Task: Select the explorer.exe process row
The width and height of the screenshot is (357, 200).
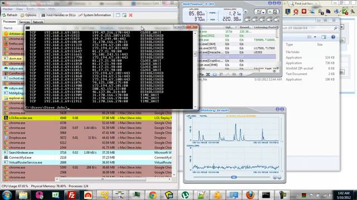Action: click(x=13, y=98)
